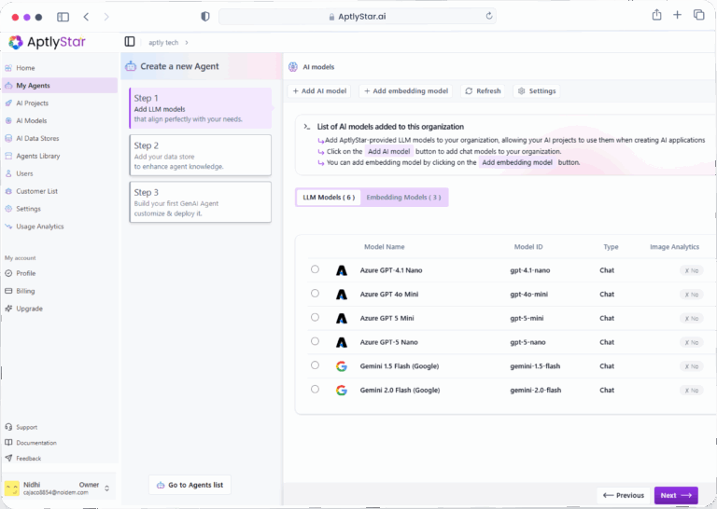Open the Documentation book icon
The height and width of the screenshot is (509, 717).
[8, 443]
